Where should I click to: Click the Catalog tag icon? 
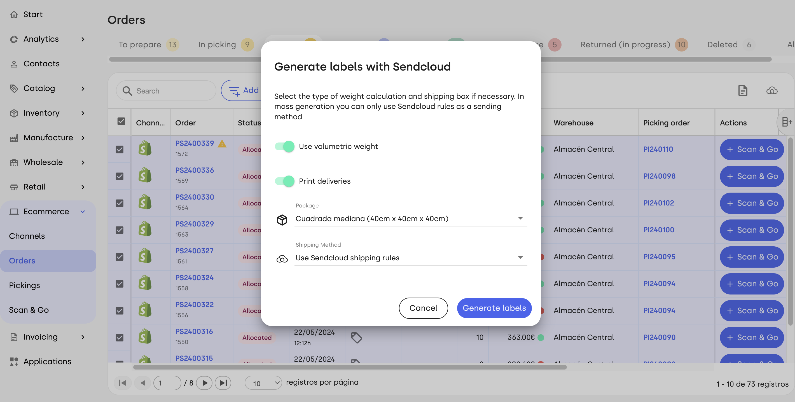[x=14, y=88]
